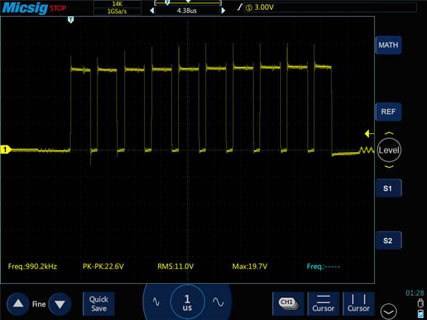
Task: Lower trigger level with lower chevron
Action: click(389, 167)
